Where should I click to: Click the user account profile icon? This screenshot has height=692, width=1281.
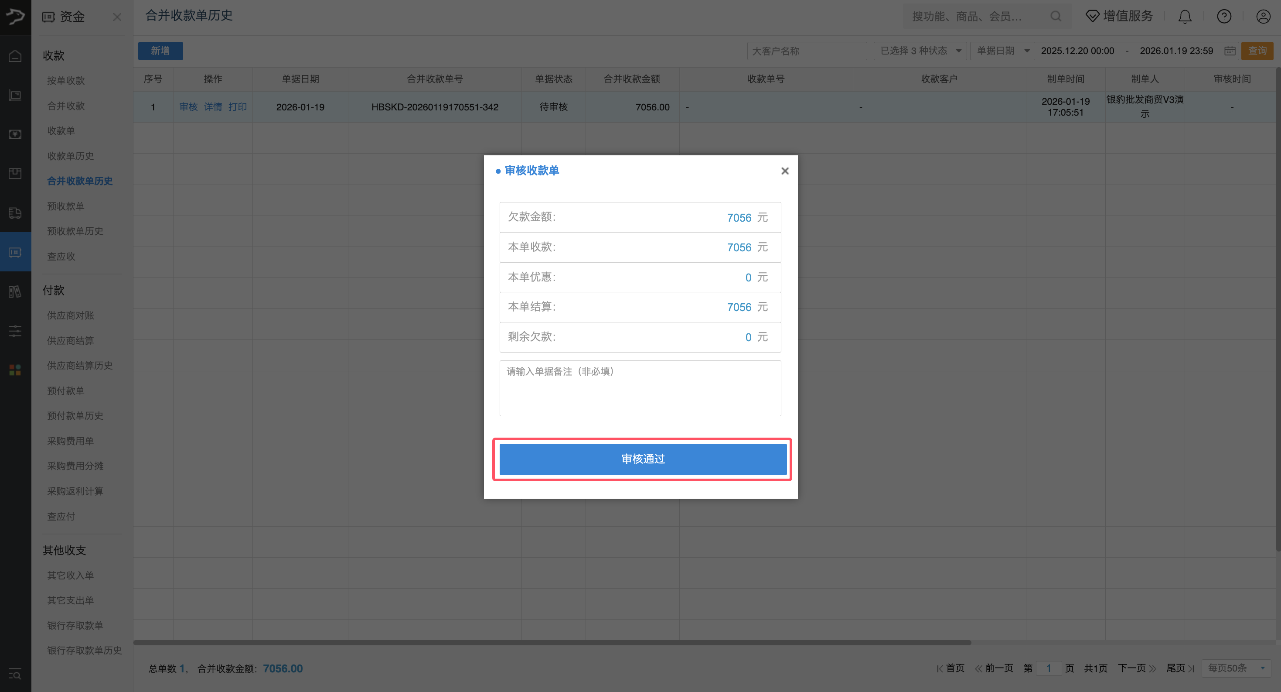coord(1263,17)
